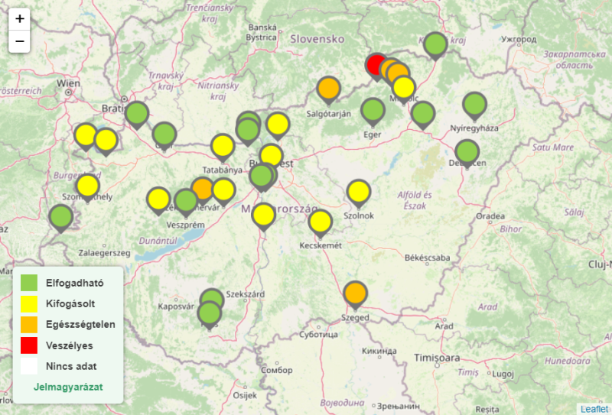
Task: Click the Timișoara city label
Action: pos(437,358)
